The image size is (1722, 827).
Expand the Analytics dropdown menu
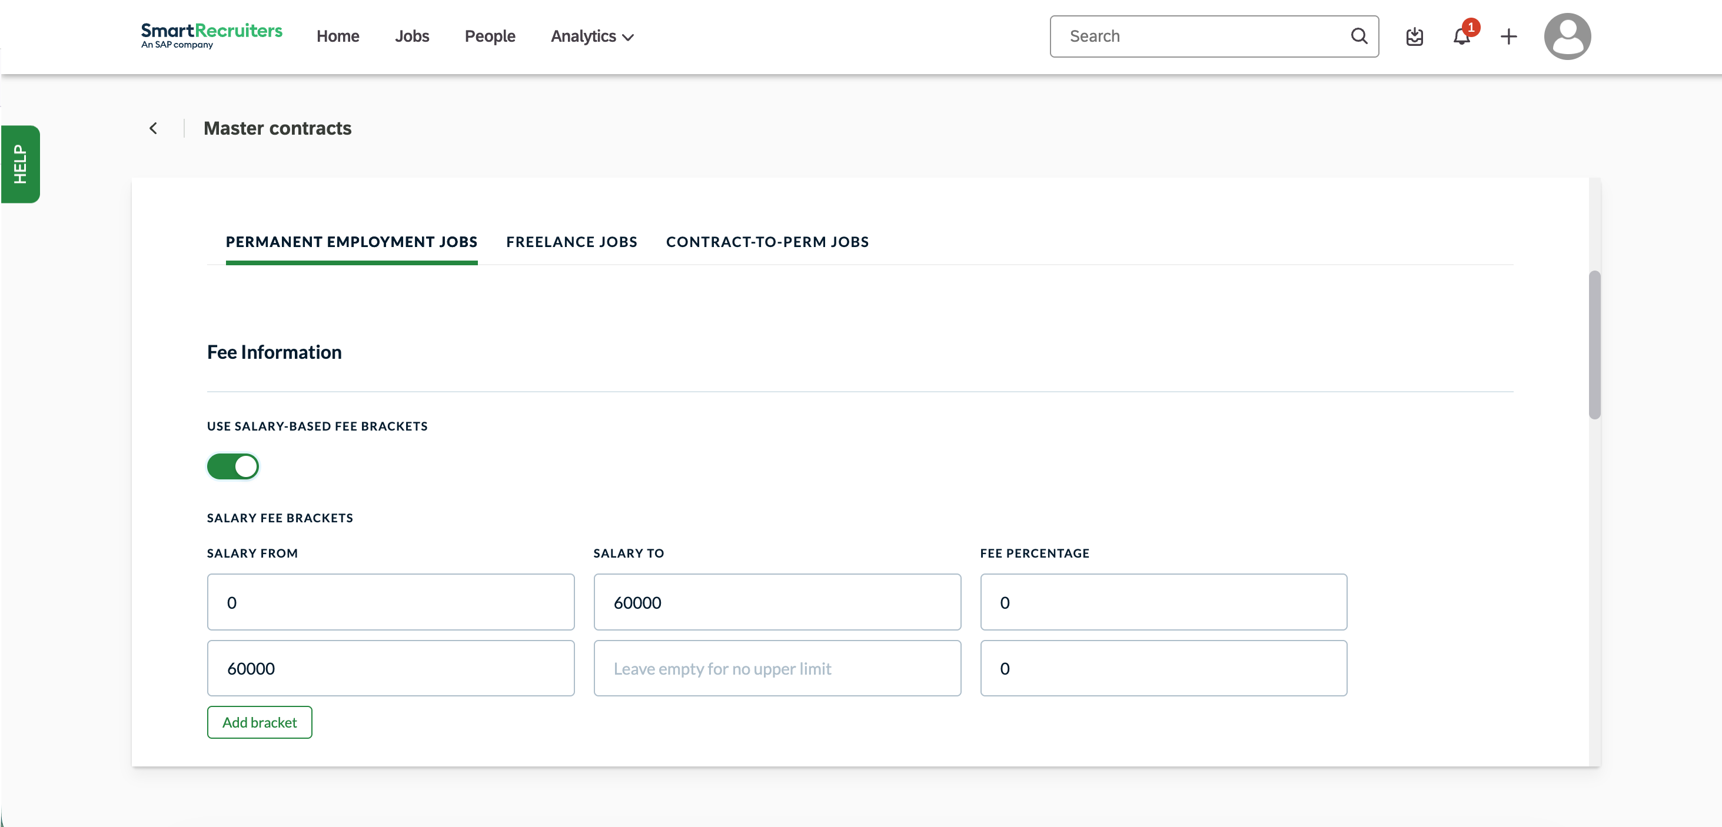[x=592, y=36]
